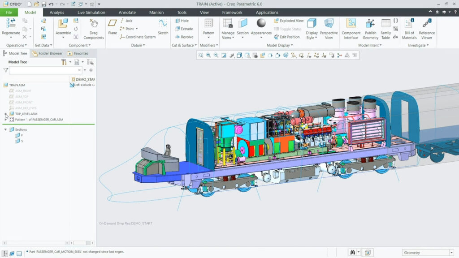
Task: Toggle Exploded View
Action: coord(289,21)
